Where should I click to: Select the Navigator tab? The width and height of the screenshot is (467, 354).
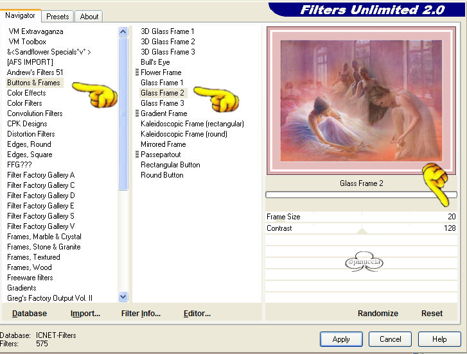pyautogui.click(x=20, y=15)
